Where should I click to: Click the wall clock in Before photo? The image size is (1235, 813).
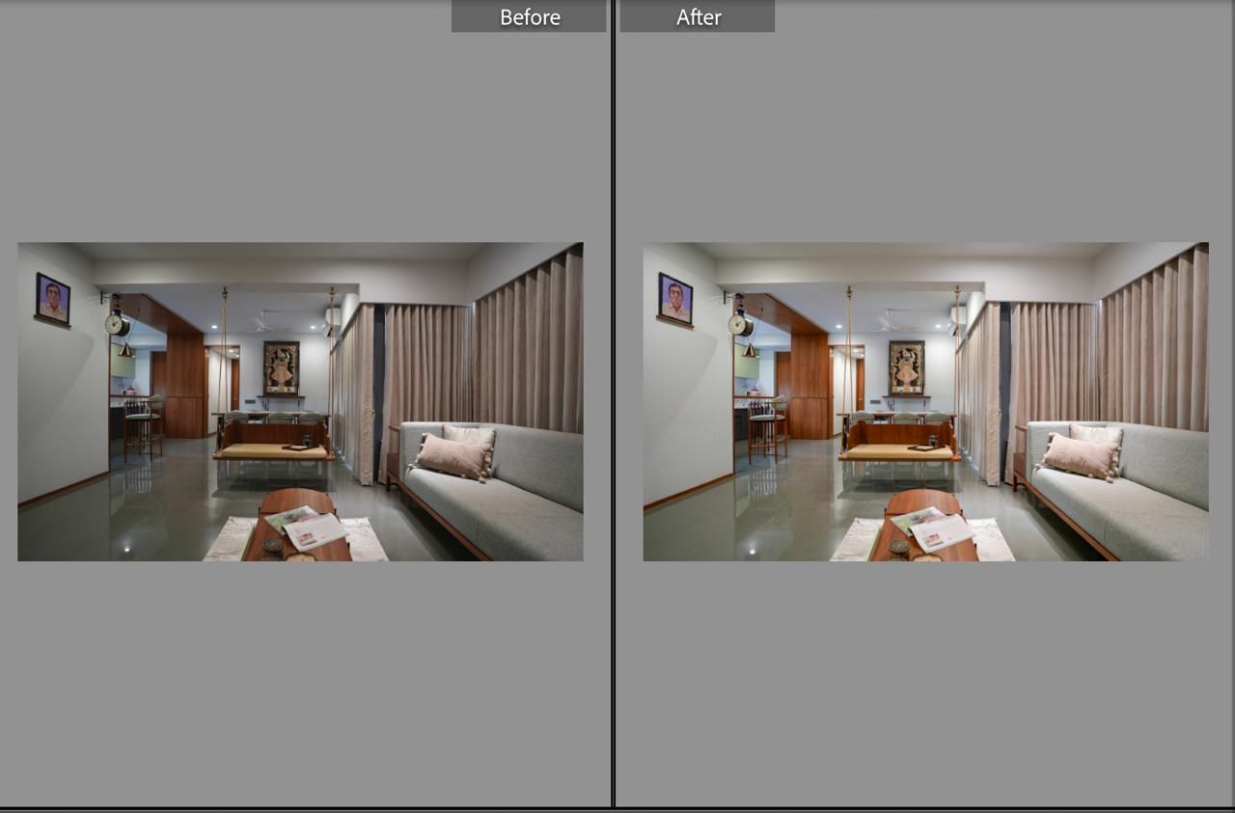(x=117, y=324)
